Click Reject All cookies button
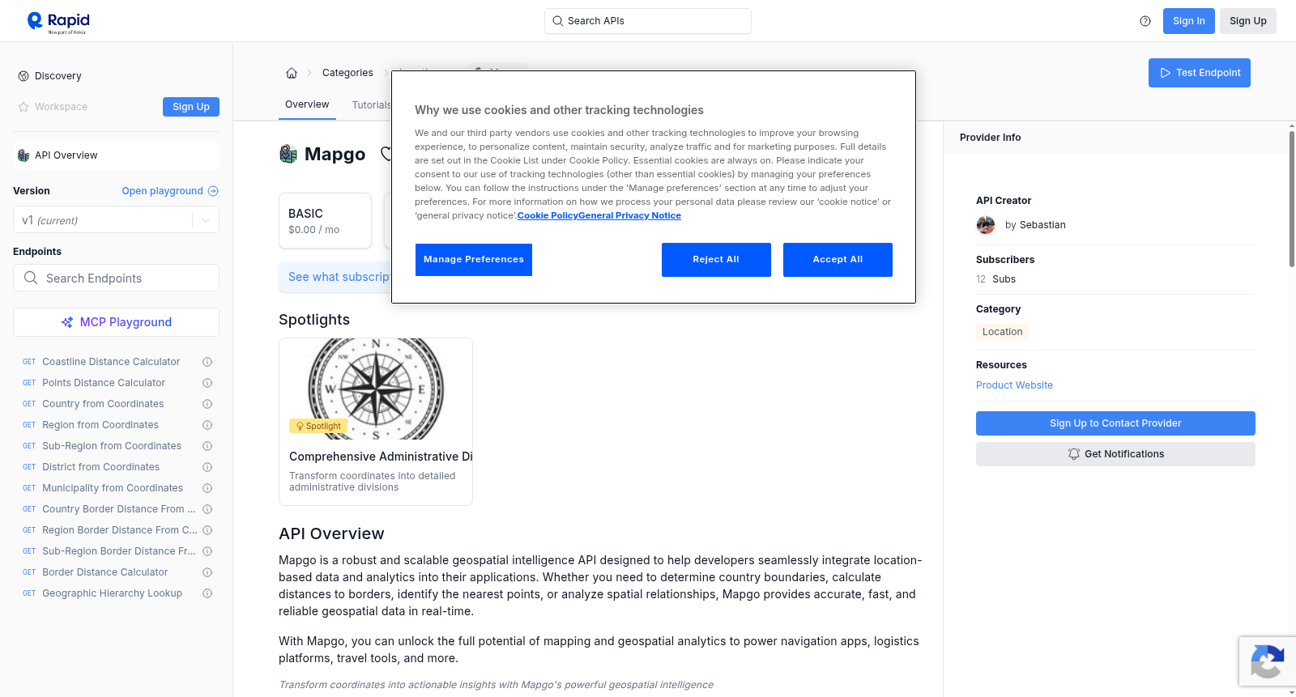Image resolution: width=1296 pixels, height=697 pixels. 716,260
